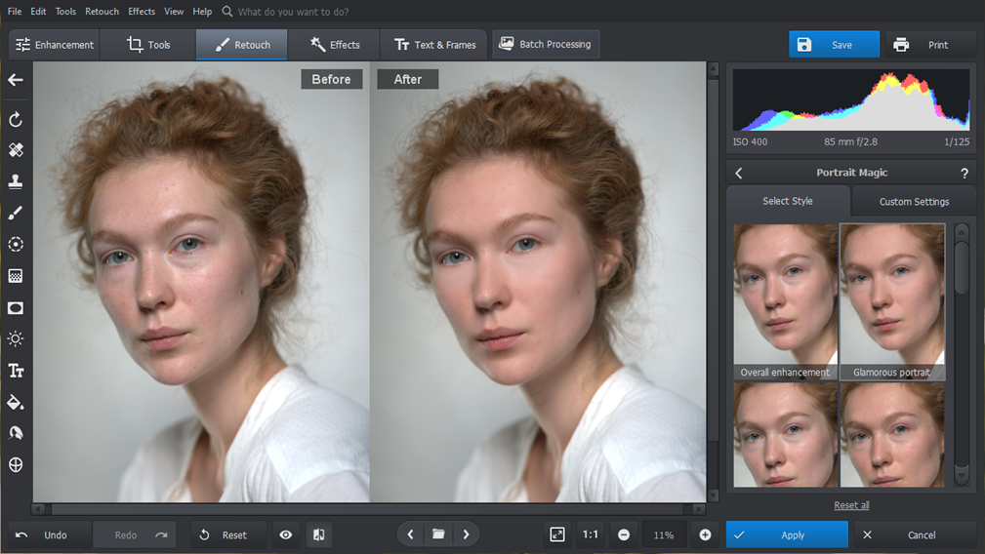Viewport: 985px width, 554px height.
Task: Go to next photo with right chevron
Action: [x=467, y=534]
